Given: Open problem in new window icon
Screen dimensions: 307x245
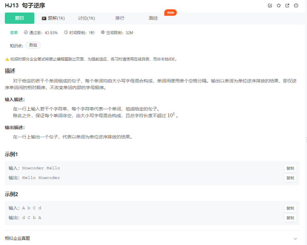Looking at the screenshot, I should 287,6.
